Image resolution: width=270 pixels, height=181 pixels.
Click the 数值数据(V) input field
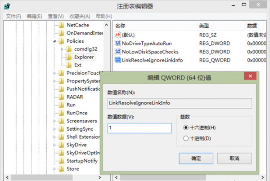tap(139, 128)
